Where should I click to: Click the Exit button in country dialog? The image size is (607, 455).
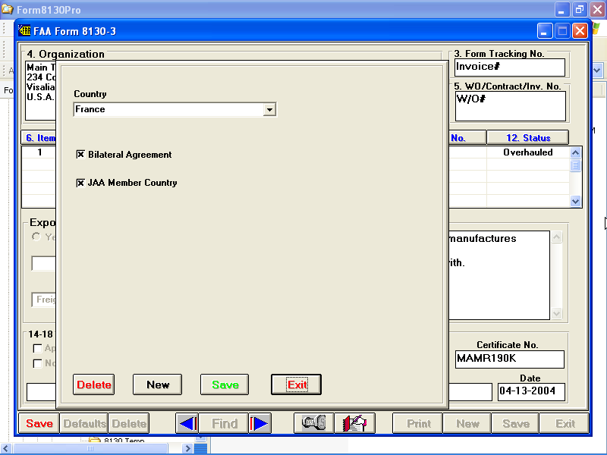[297, 384]
